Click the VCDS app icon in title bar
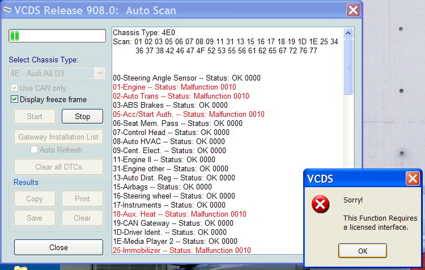The image size is (425, 270). point(7,10)
